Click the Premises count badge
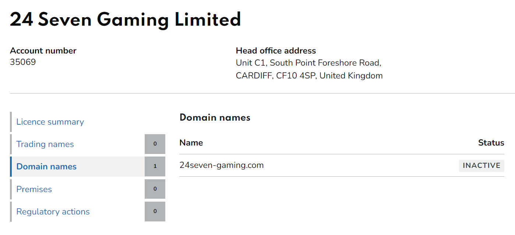 (x=155, y=189)
